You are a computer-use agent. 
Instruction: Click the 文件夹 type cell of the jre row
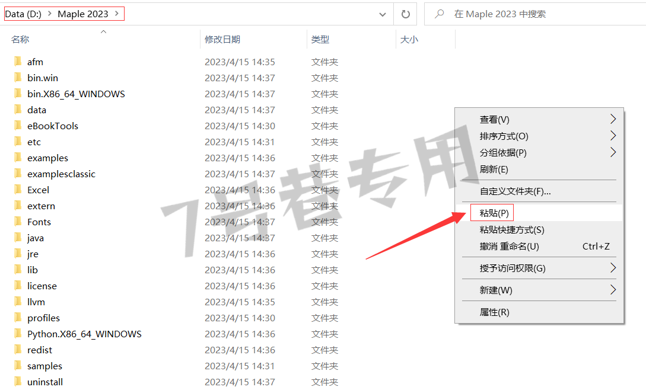click(x=324, y=254)
